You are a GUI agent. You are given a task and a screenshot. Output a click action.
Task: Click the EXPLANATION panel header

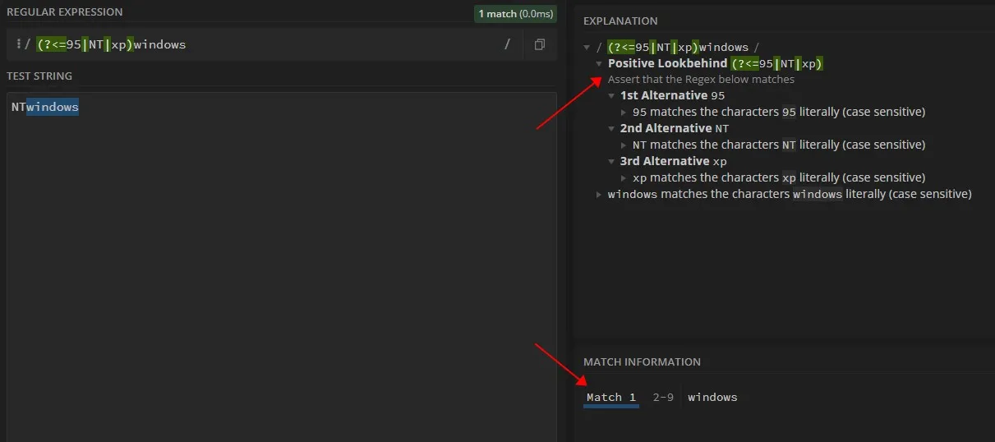point(620,21)
